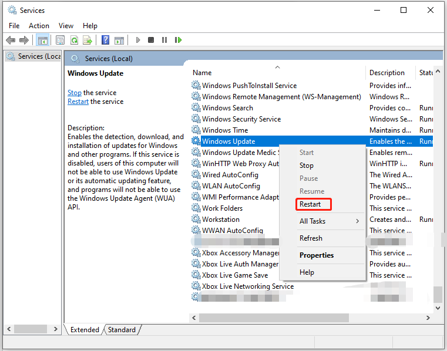Click tree pane scrollbar right arrow
The height and width of the screenshot is (351, 447).
[56, 329]
